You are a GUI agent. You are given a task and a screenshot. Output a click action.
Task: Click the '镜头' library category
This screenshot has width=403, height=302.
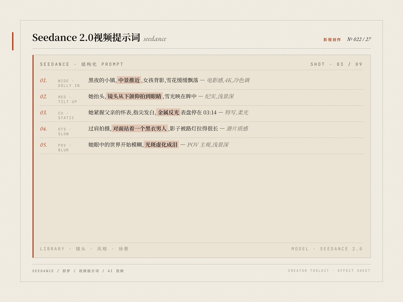click(81, 249)
